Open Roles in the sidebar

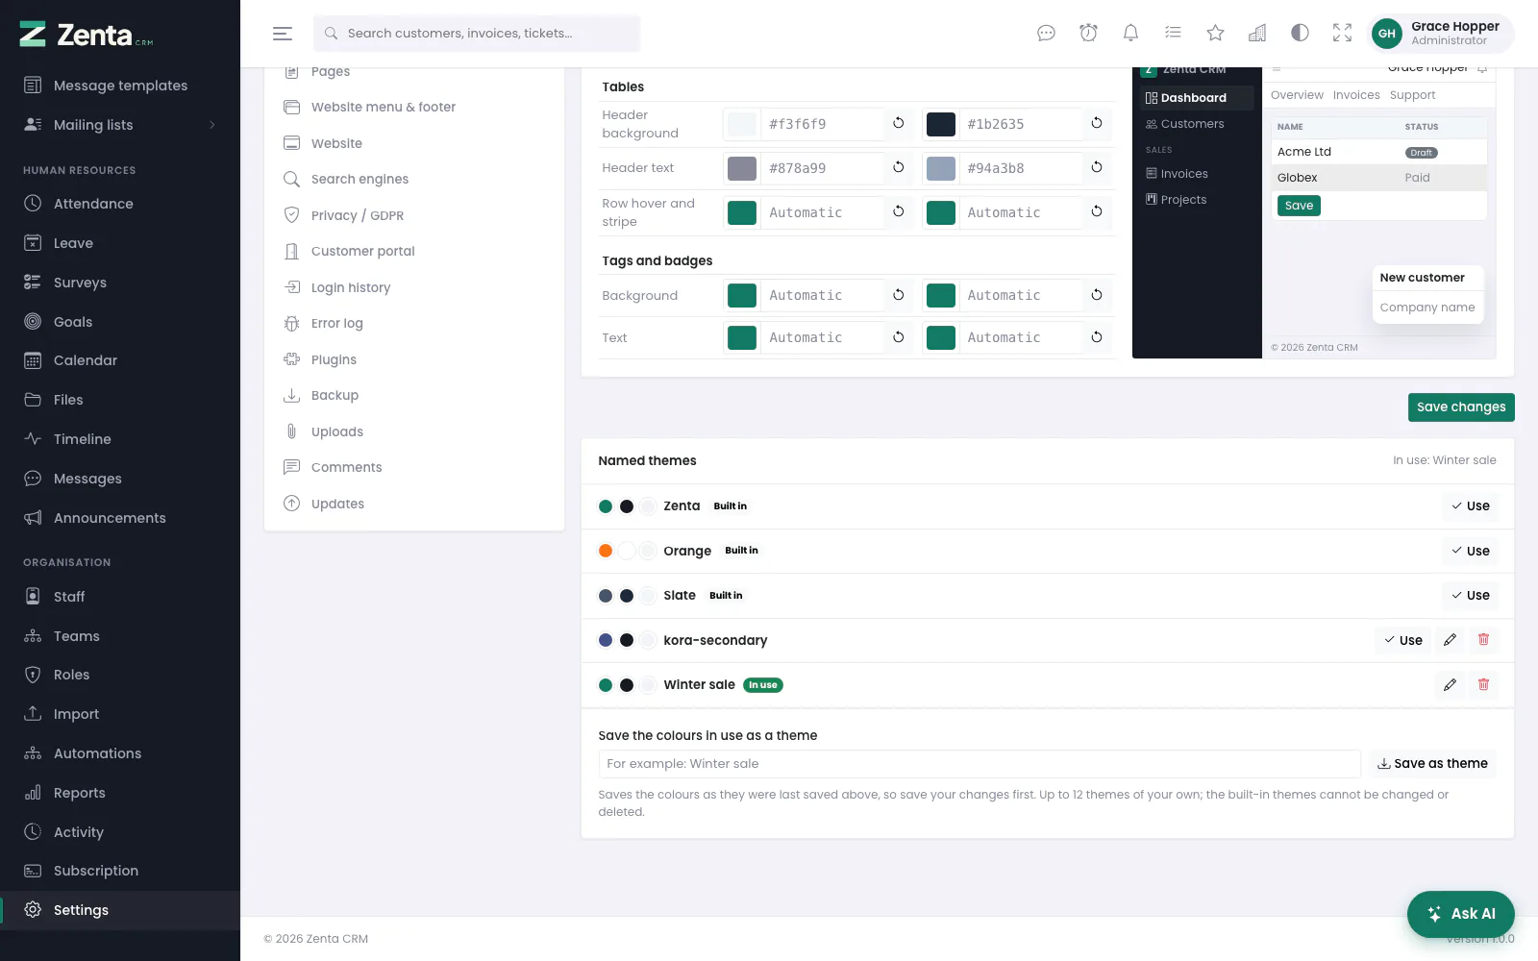[x=120, y=675]
